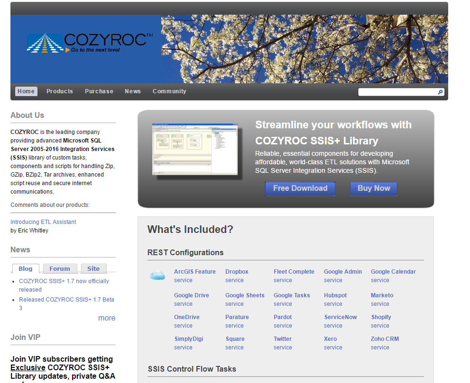Click the Free Download button
This screenshot has width=470, height=383.
[x=300, y=188]
